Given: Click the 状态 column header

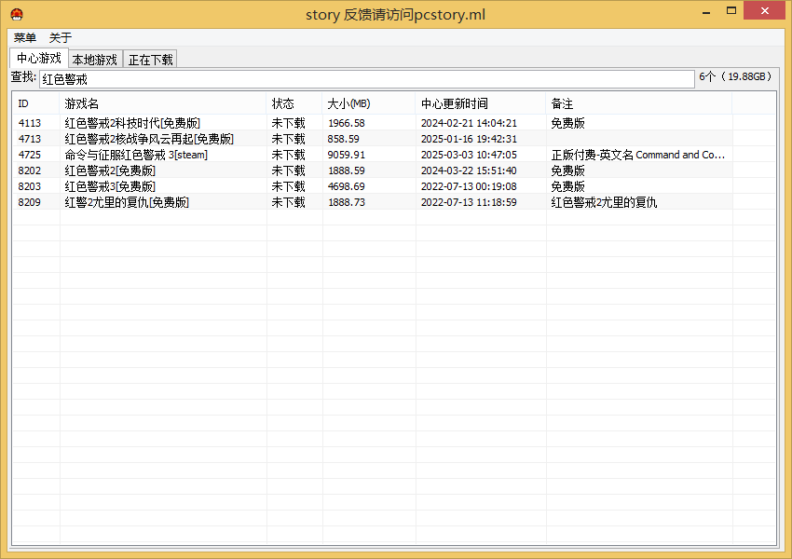Looking at the screenshot, I should click(x=294, y=103).
